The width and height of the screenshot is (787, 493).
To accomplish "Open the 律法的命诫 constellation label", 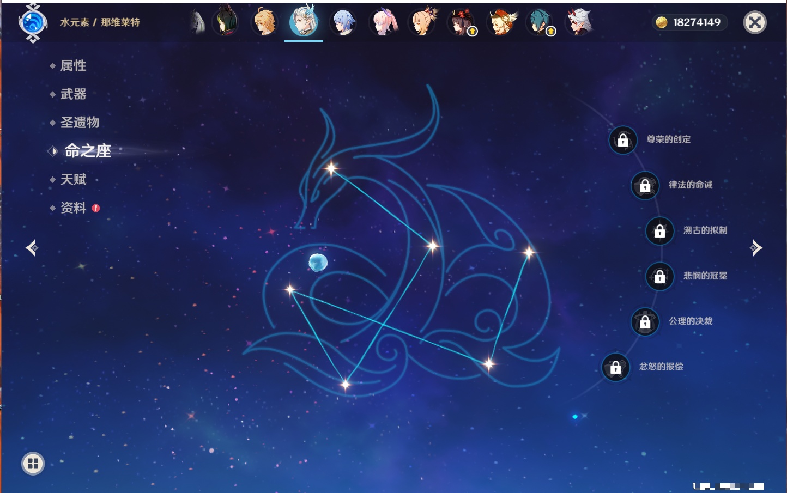I will [691, 185].
